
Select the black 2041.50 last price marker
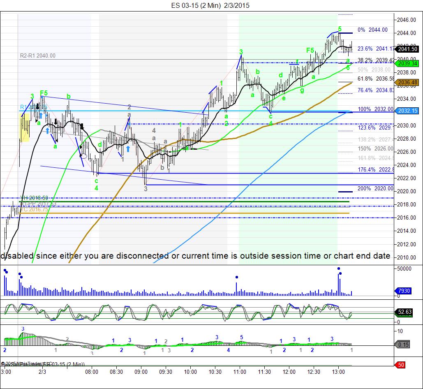[x=407, y=49]
